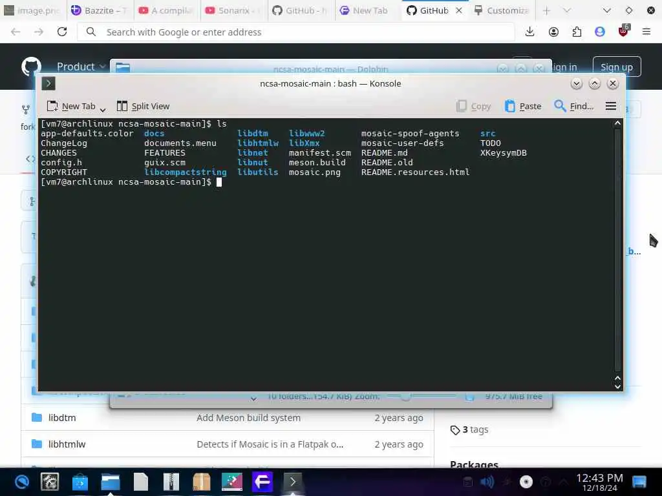The image size is (662, 496).
Task: Click the GitHub Sign up button
Action: [616, 67]
